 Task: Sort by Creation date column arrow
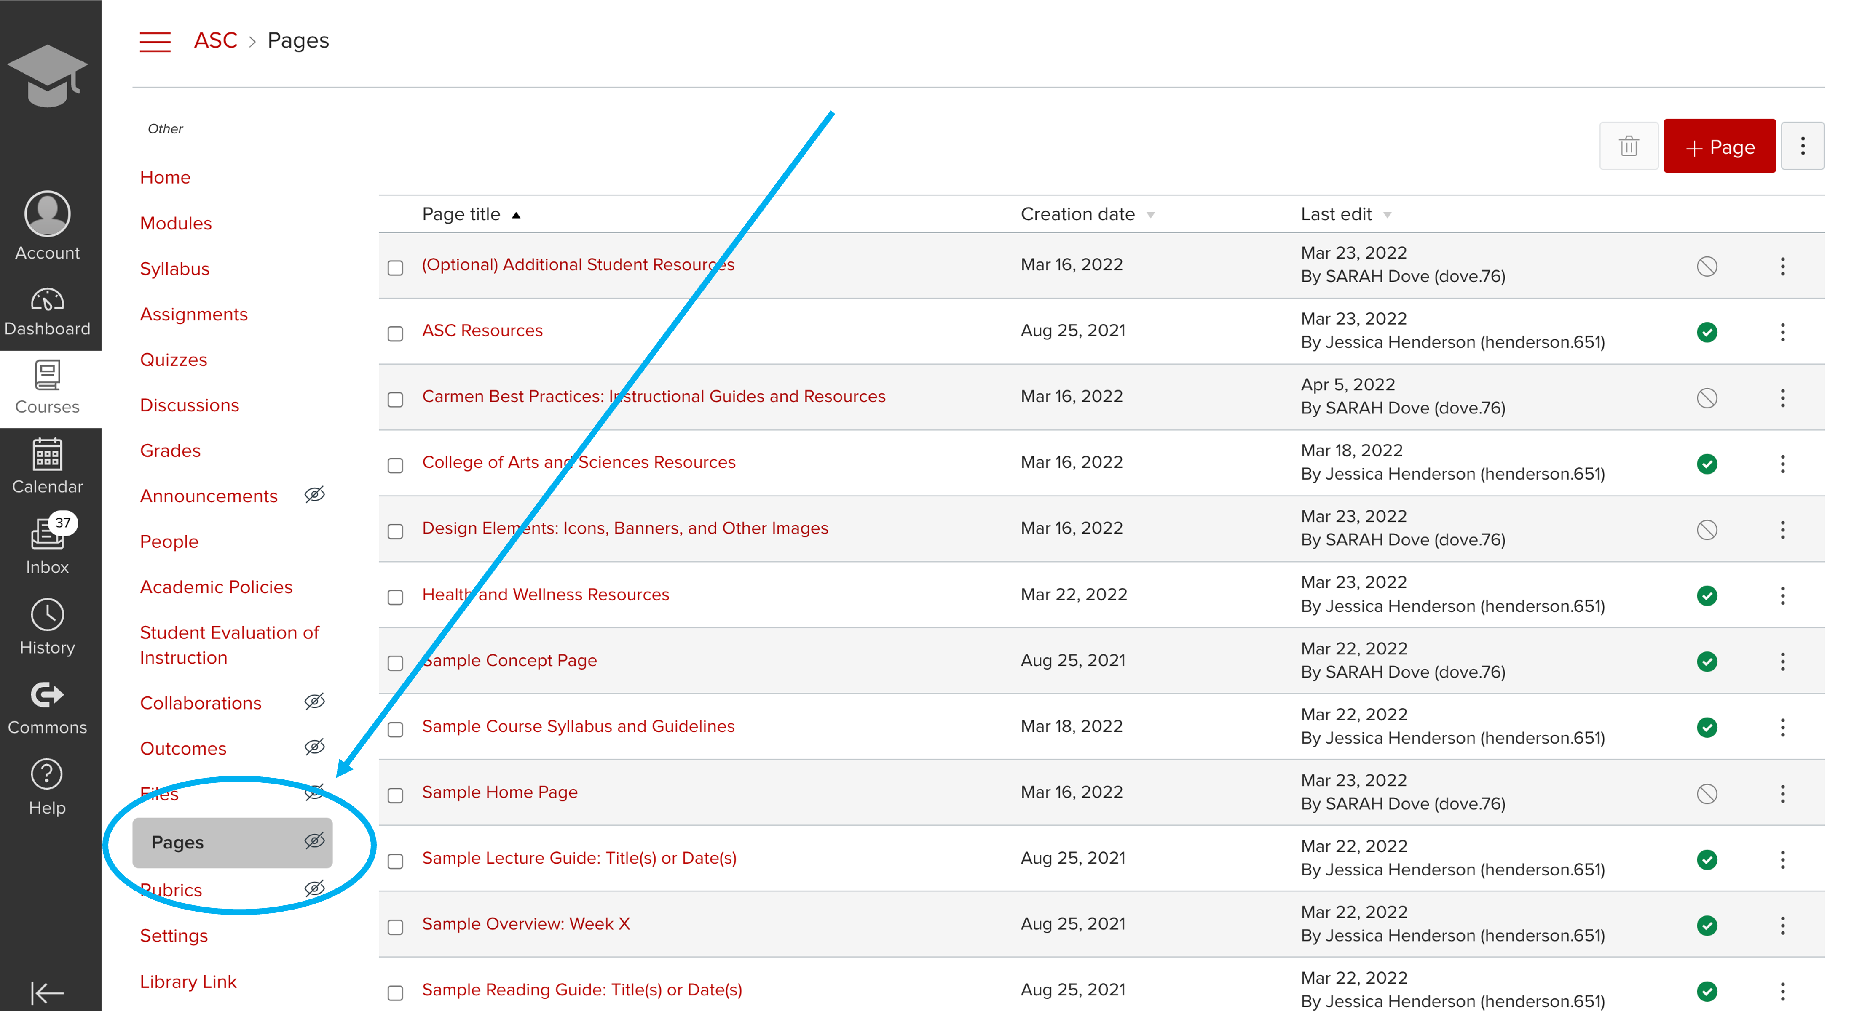point(1151,215)
